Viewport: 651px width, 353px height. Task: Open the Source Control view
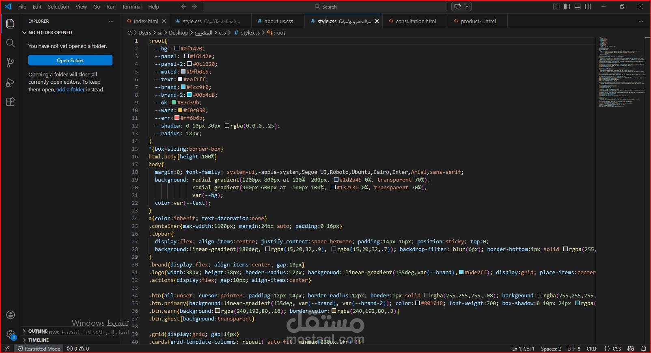pyautogui.click(x=11, y=63)
